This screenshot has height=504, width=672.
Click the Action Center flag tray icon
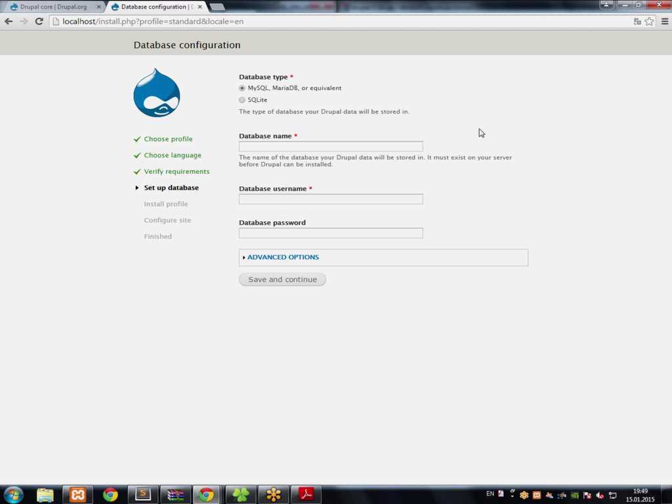pyautogui.click(x=587, y=495)
